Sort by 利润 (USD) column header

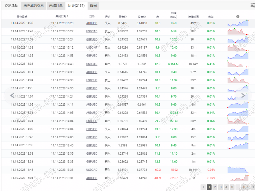pos(174,15)
